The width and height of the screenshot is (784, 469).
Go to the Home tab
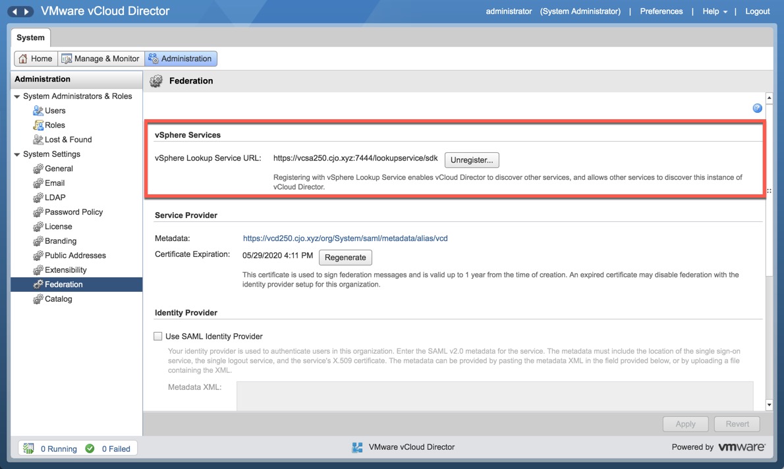tap(36, 59)
